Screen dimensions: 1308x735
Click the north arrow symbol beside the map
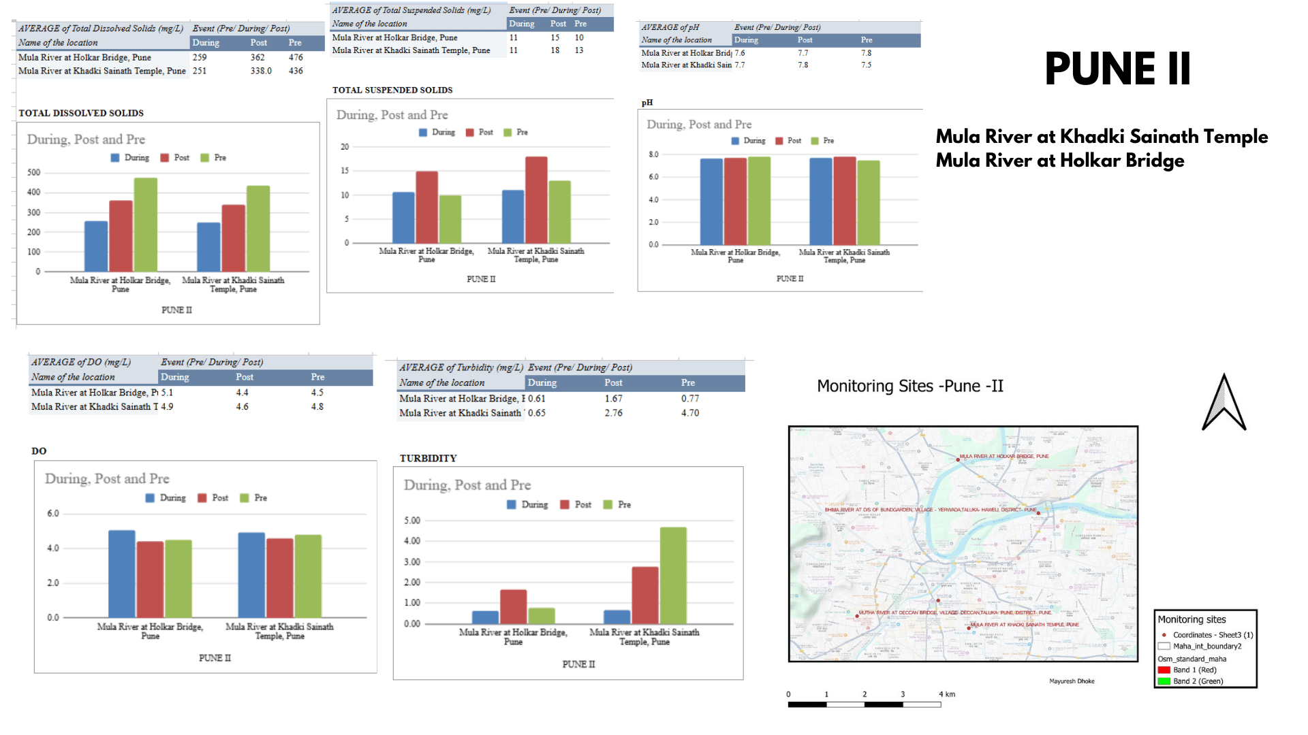point(1224,402)
